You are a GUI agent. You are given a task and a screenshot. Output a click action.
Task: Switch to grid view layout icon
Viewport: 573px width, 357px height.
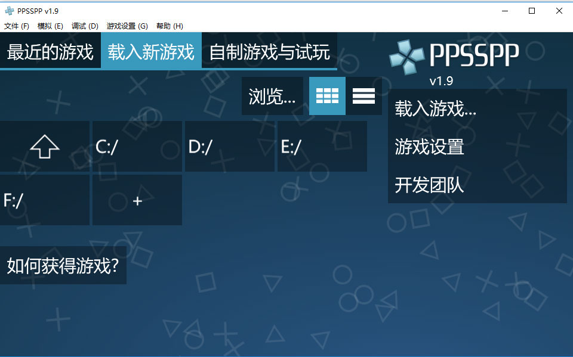(x=327, y=96)
